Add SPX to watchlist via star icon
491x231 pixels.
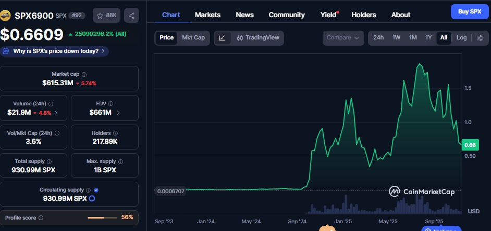tap(105, 16)
